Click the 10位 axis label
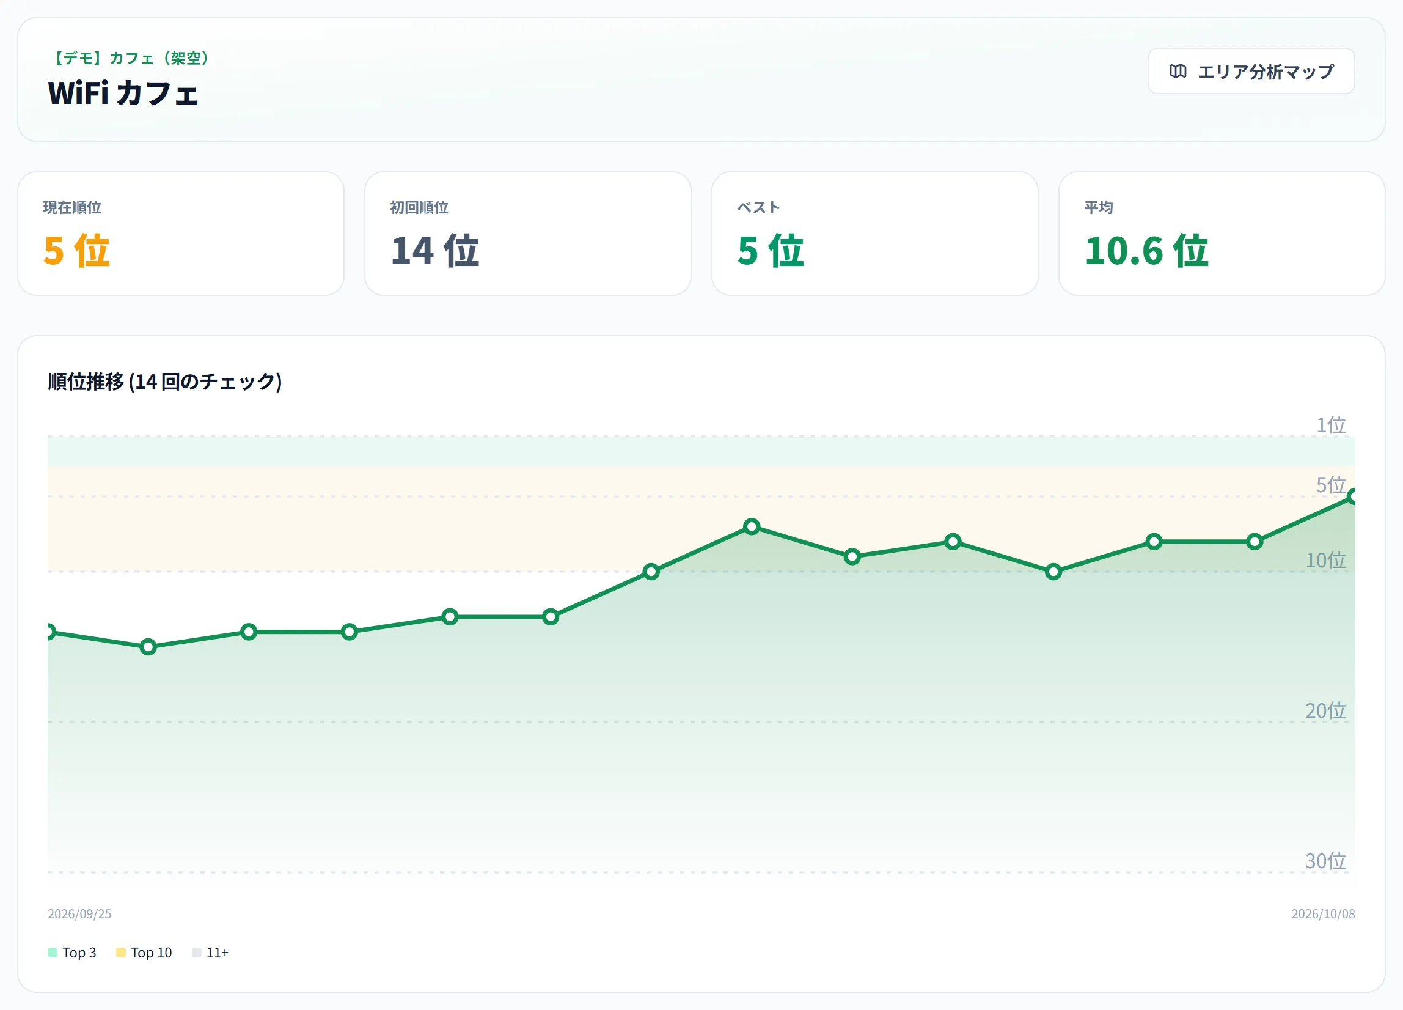Screen dimensions: 1403x1010 pyautogui.click(x=1325, y=560)
